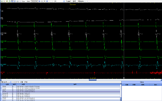Click the blue skip marker icon before arrows
The image size is (162, 101).
[x=47, y=1]
